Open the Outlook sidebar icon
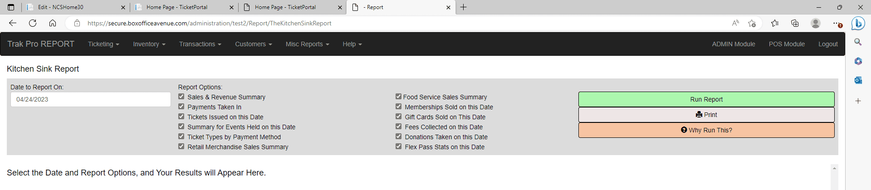 tap(858, 80)
